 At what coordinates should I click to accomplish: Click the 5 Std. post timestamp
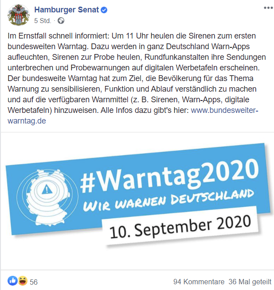[x=43, y=21]
